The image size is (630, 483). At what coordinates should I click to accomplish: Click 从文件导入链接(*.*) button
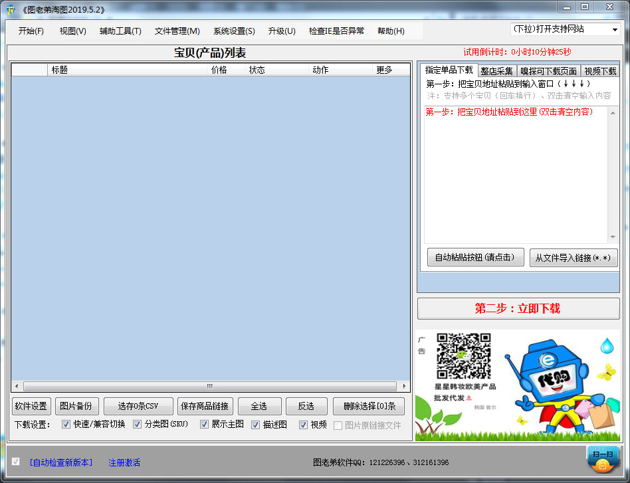tap(574, 257)
